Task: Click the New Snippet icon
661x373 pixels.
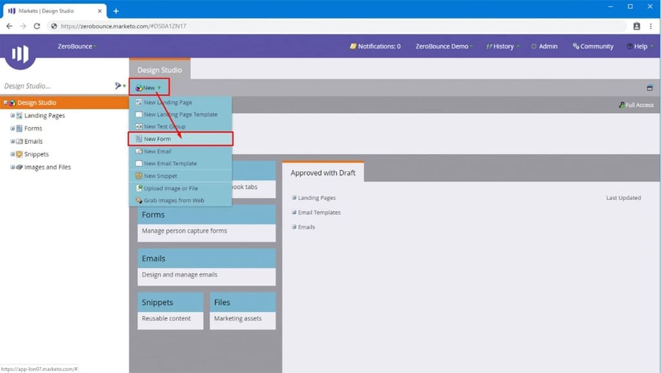Action: pyautogui.click(x=139, y=176)
